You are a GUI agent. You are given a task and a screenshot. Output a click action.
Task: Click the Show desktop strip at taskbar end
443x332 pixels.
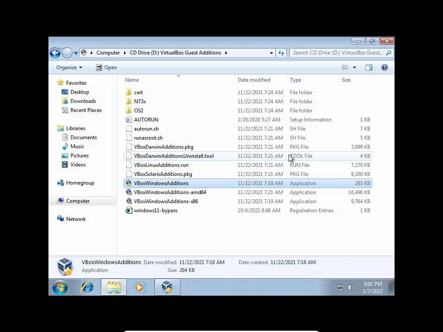[x=391, y=287]
